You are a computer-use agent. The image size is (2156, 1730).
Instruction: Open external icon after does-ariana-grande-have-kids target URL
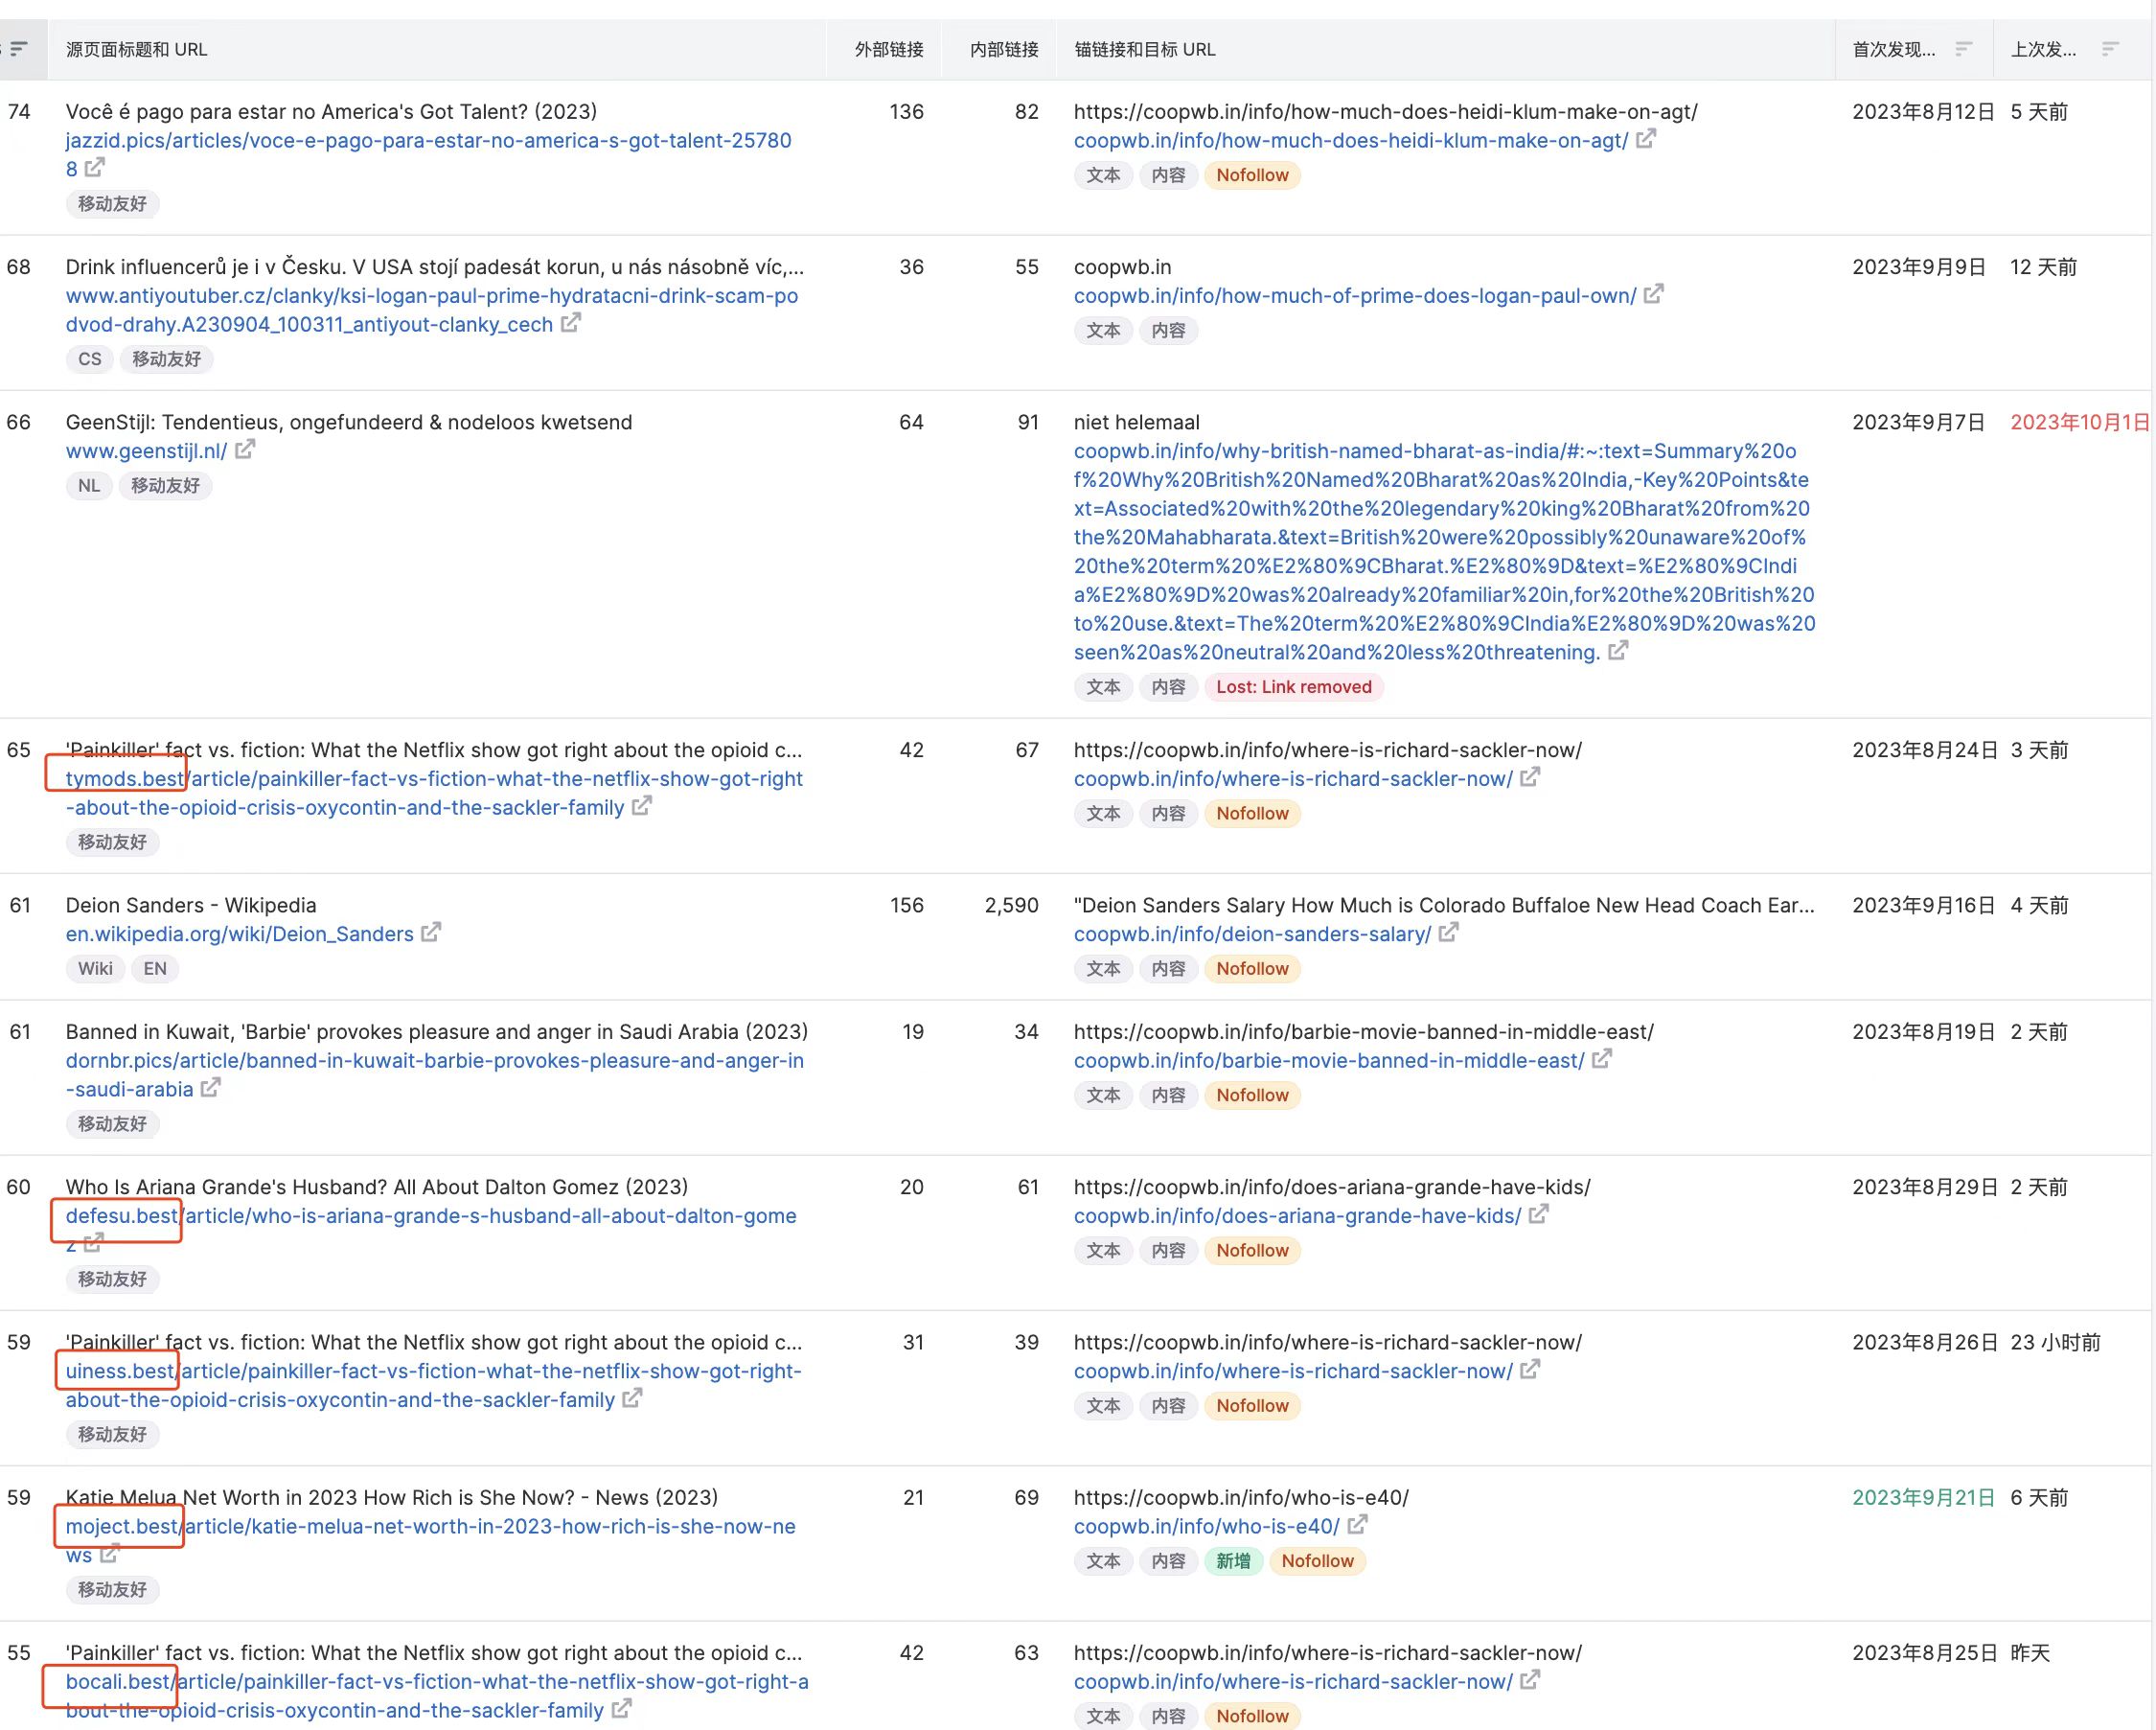[x=1539, y=1214]
